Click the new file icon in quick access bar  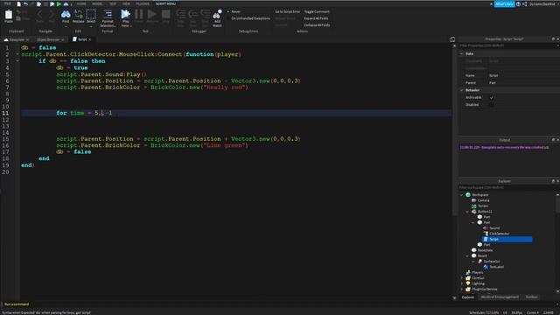pyautogui.click(x=18, y=3)
